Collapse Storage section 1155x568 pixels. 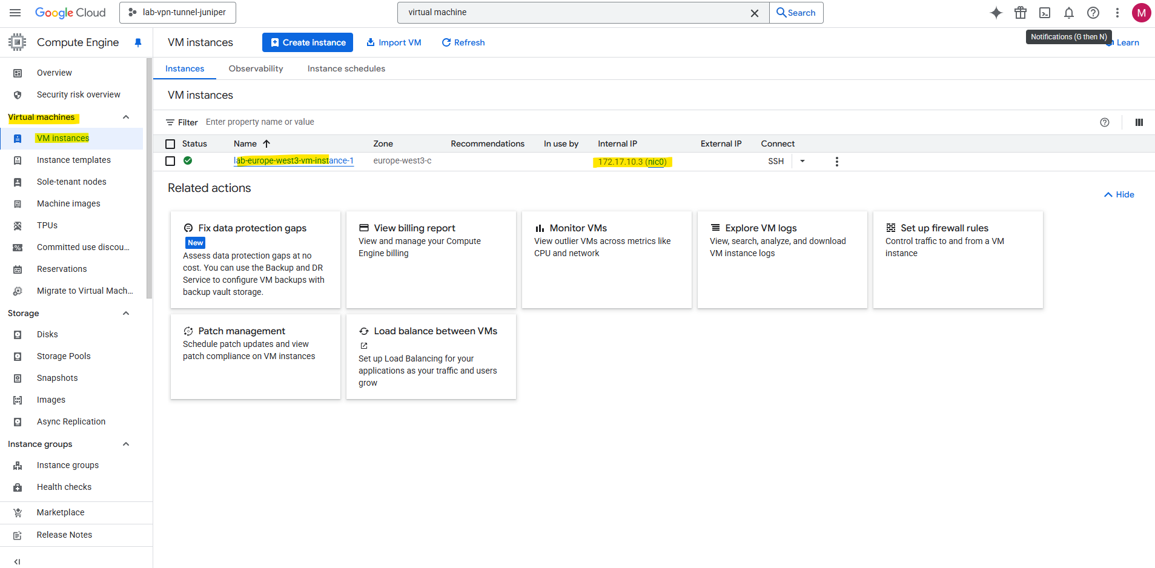pos(126,313)
